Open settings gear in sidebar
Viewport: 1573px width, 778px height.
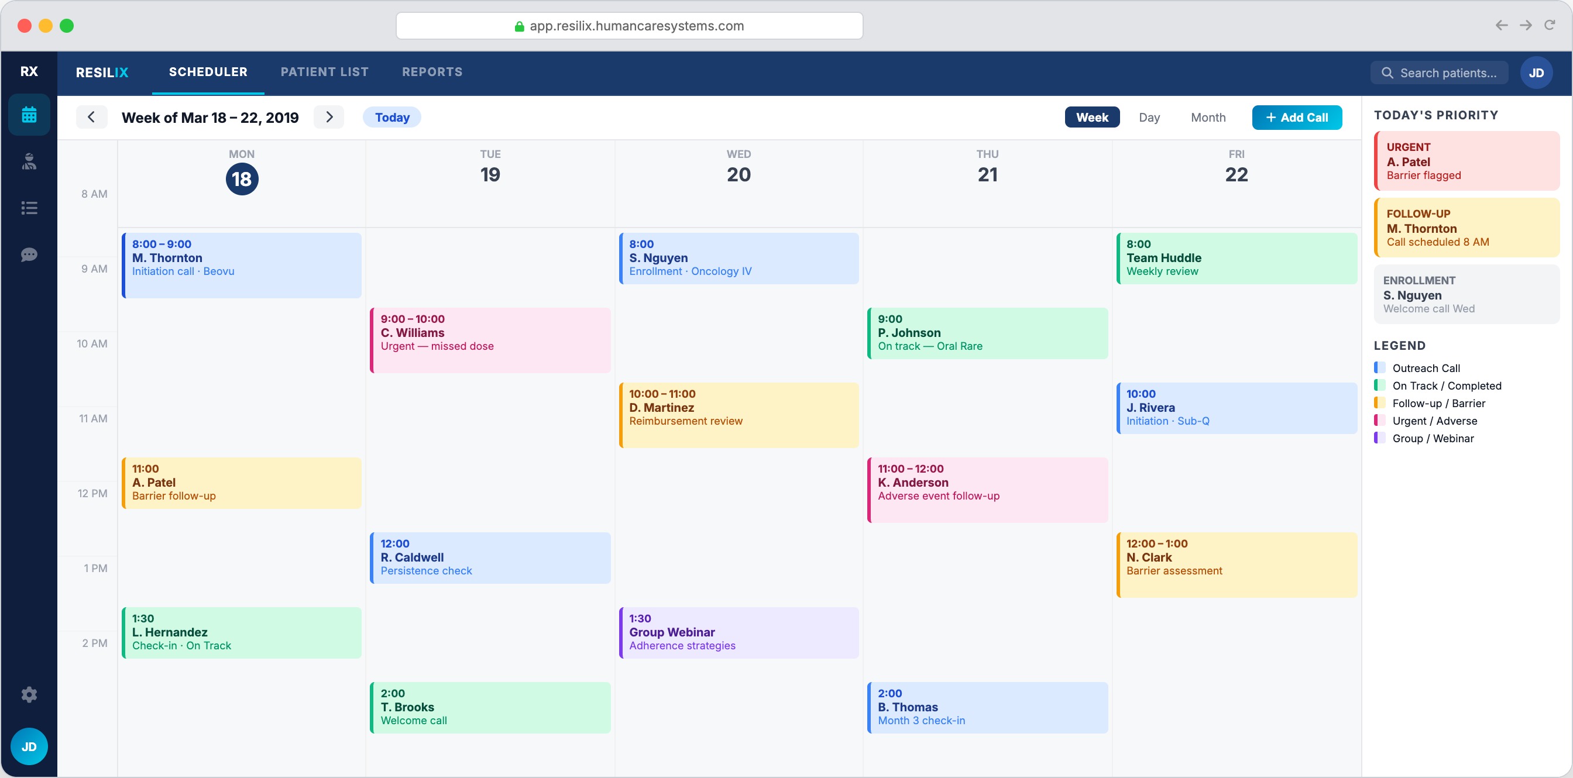[29, 694]
